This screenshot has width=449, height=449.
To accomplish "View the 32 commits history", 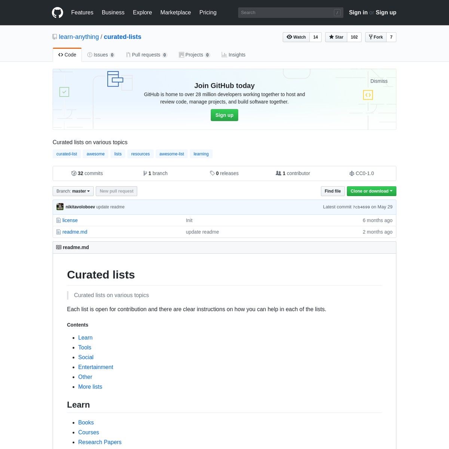I will (x=87, y=173).
